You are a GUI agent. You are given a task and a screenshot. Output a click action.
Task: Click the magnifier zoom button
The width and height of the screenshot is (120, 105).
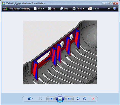coord(30,99)
